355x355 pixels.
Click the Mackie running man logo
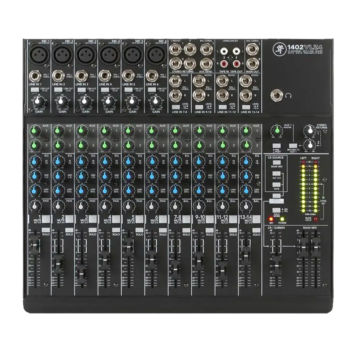pos(279,49)
